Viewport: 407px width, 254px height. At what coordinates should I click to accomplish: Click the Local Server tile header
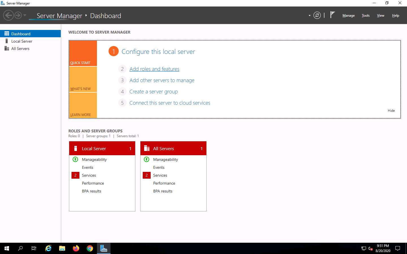pyautogui.click(x=102, y=148)
